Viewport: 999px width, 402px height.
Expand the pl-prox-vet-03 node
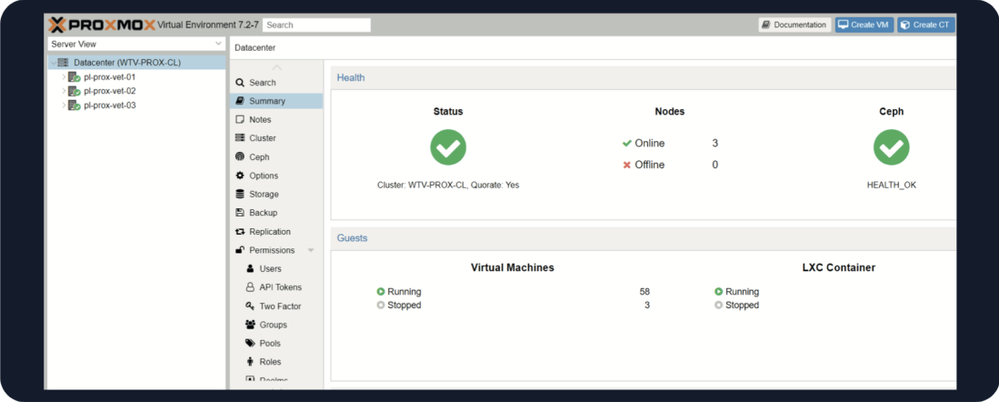[x=64, y=106]
